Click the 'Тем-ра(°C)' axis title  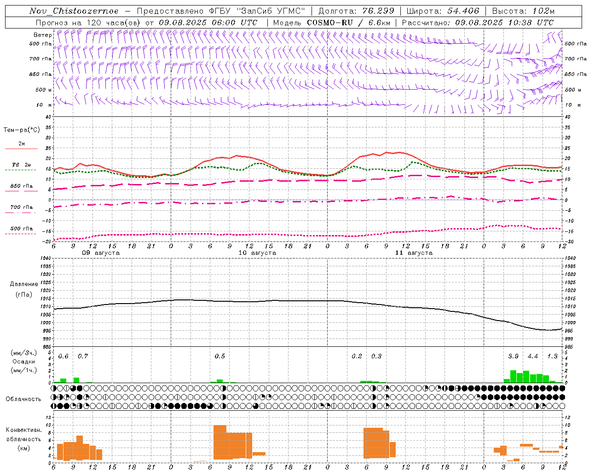point(22,130)
